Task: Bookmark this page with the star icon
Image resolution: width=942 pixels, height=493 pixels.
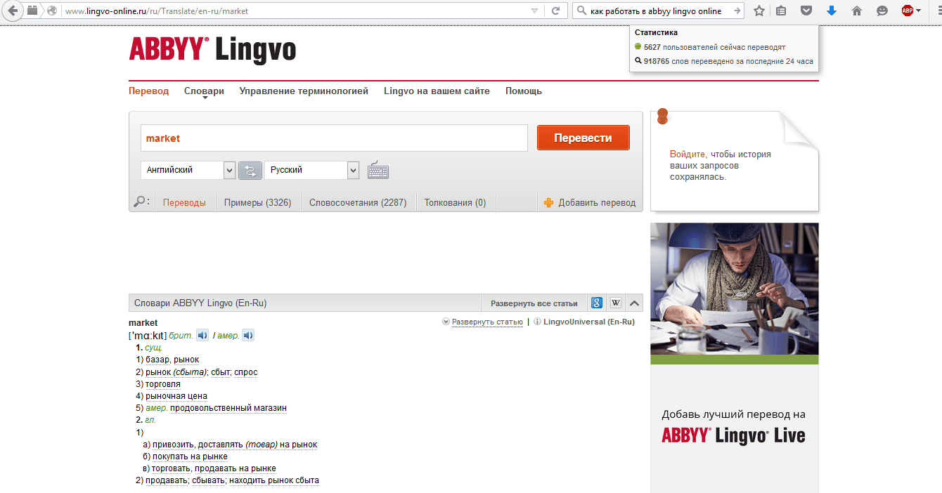Action: coord(759,11)
